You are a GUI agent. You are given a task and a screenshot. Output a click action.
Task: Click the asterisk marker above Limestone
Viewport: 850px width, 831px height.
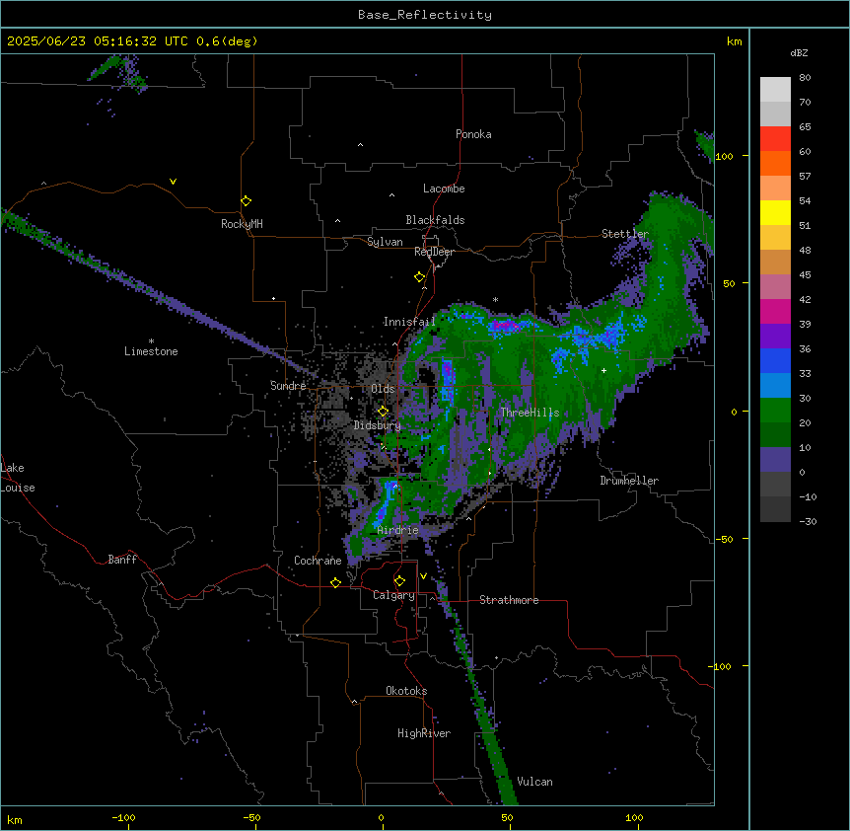[x=151, y=340]
